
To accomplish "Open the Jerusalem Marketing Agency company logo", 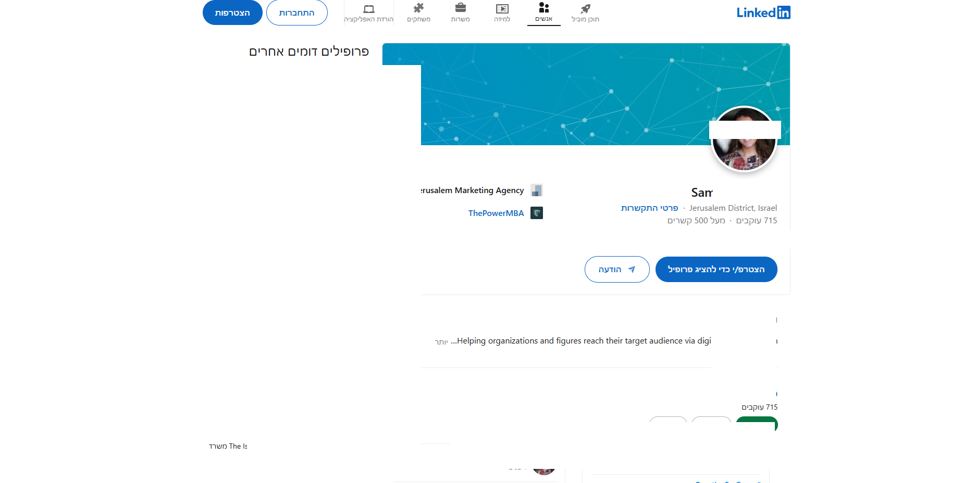I will point(537,190).
